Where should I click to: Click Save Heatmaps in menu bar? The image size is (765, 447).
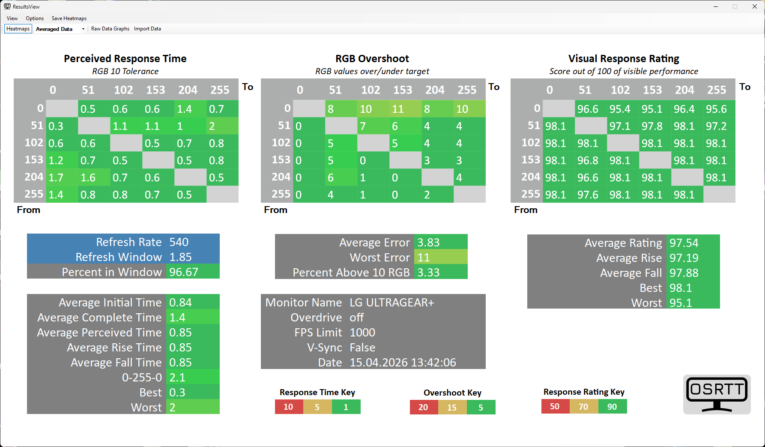[69, 18]
